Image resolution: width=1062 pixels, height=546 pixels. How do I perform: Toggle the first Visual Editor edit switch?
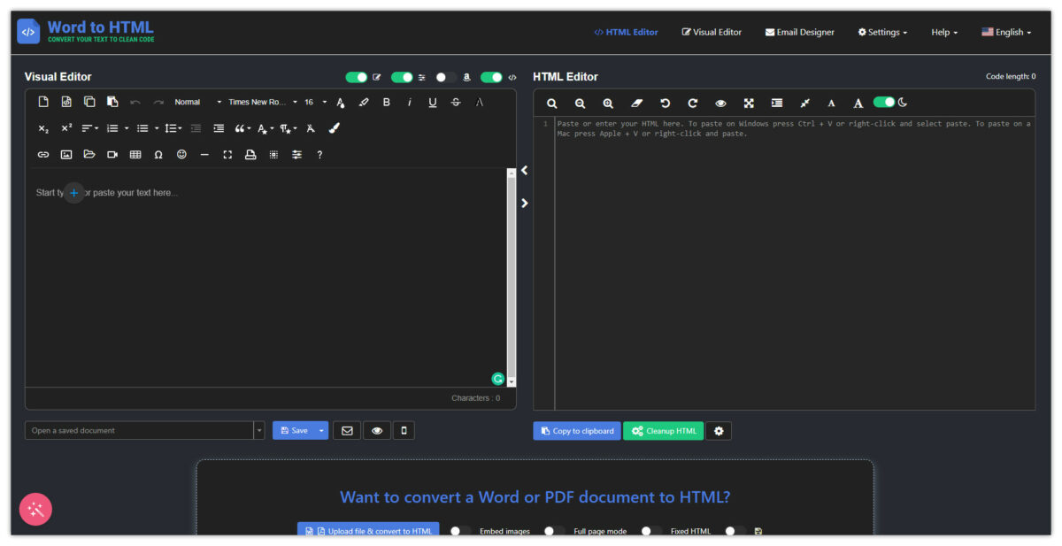point(357,77)
